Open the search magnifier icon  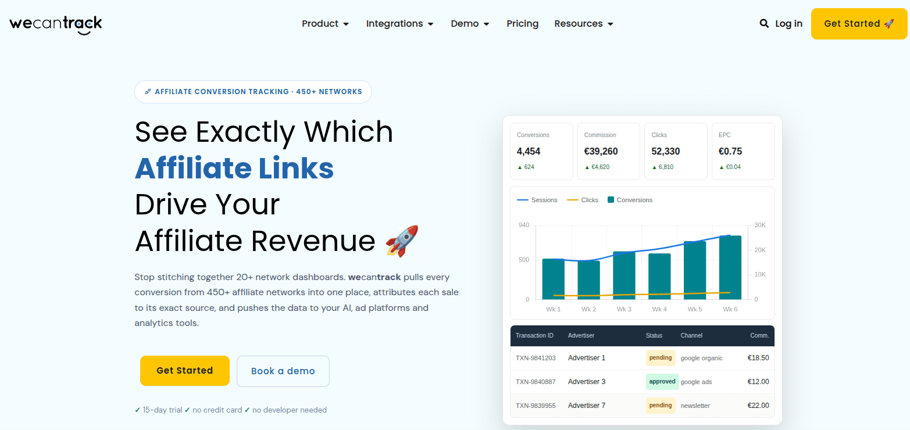tap(764, 24)
